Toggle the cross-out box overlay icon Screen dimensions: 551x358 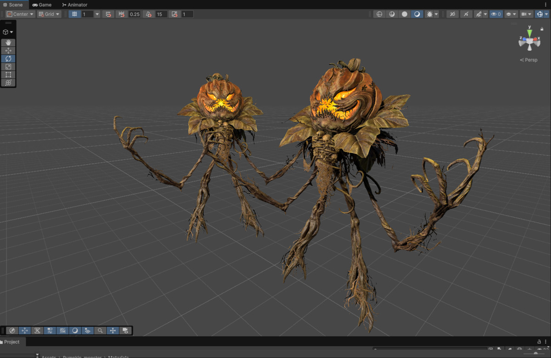tap(37, 330)
